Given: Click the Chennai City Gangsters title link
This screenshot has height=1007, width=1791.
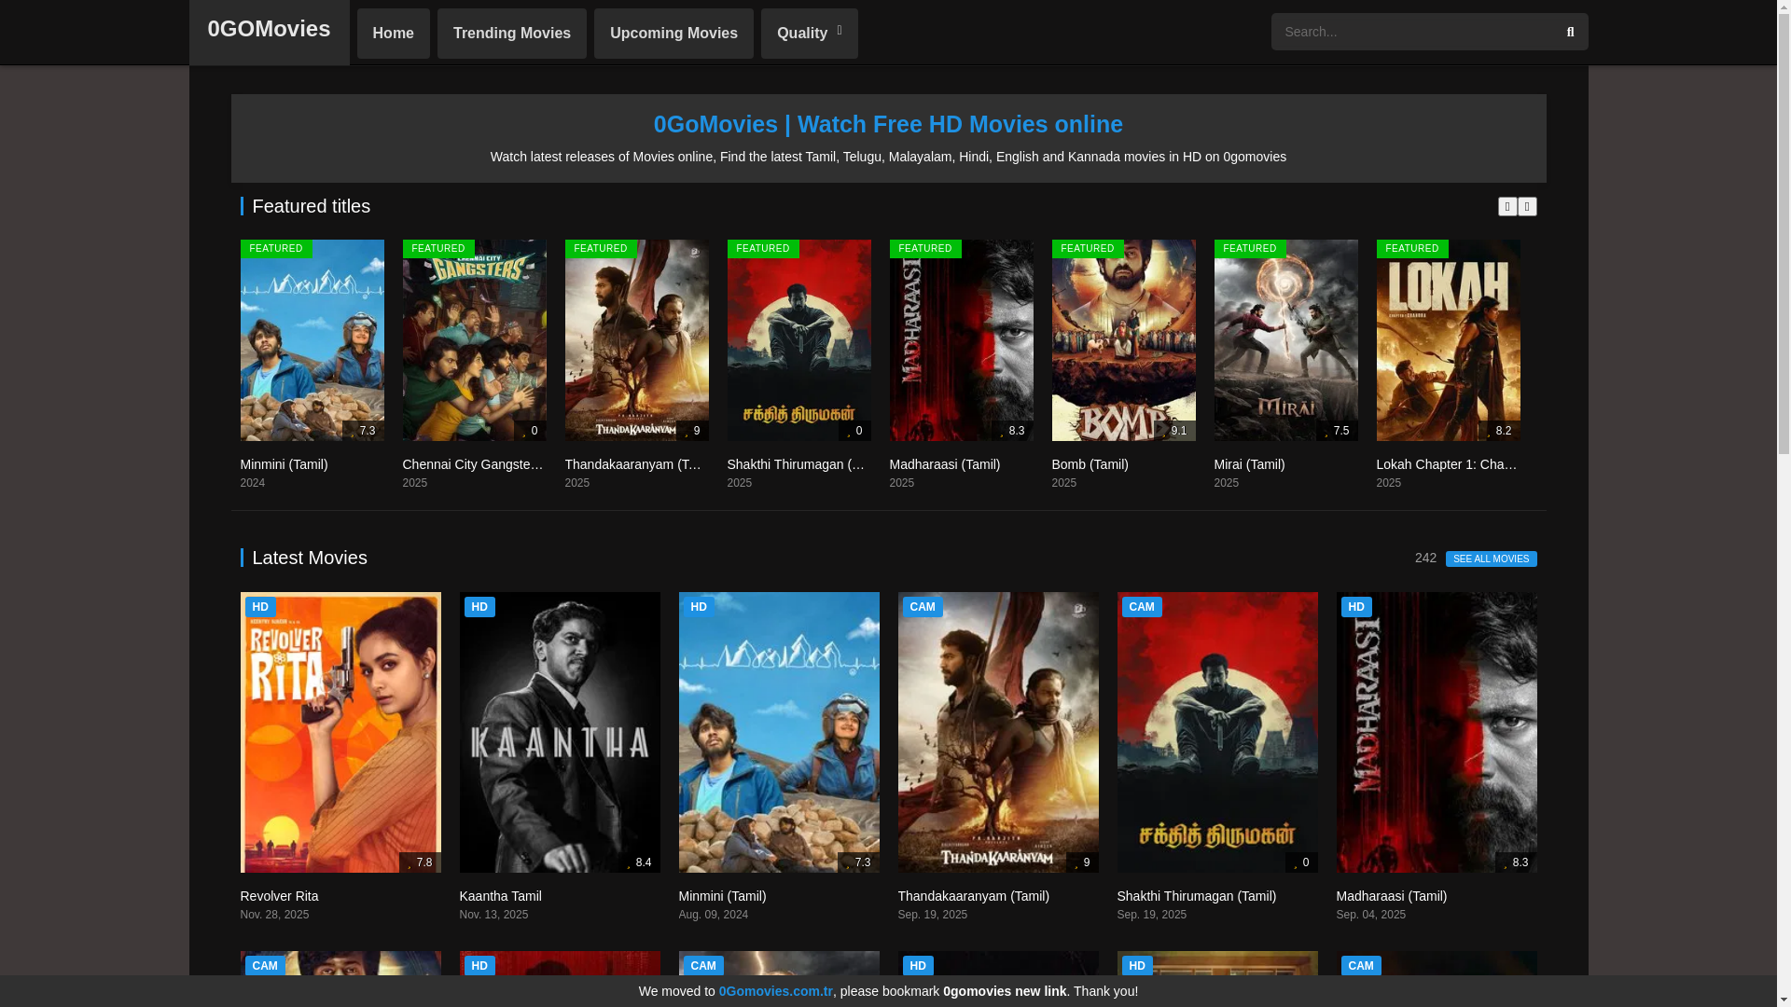Looking at the screenshot, I should coord(473,464).
